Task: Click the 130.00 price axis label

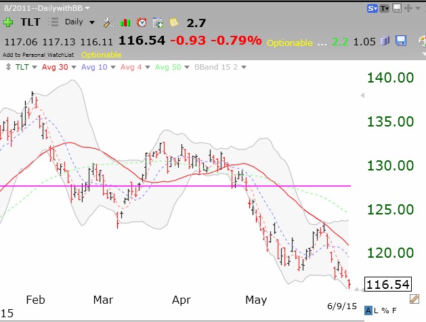Action: (390, 166)
